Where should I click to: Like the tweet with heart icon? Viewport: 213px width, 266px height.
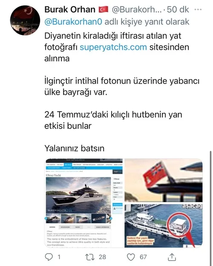[x=131, y=257]
